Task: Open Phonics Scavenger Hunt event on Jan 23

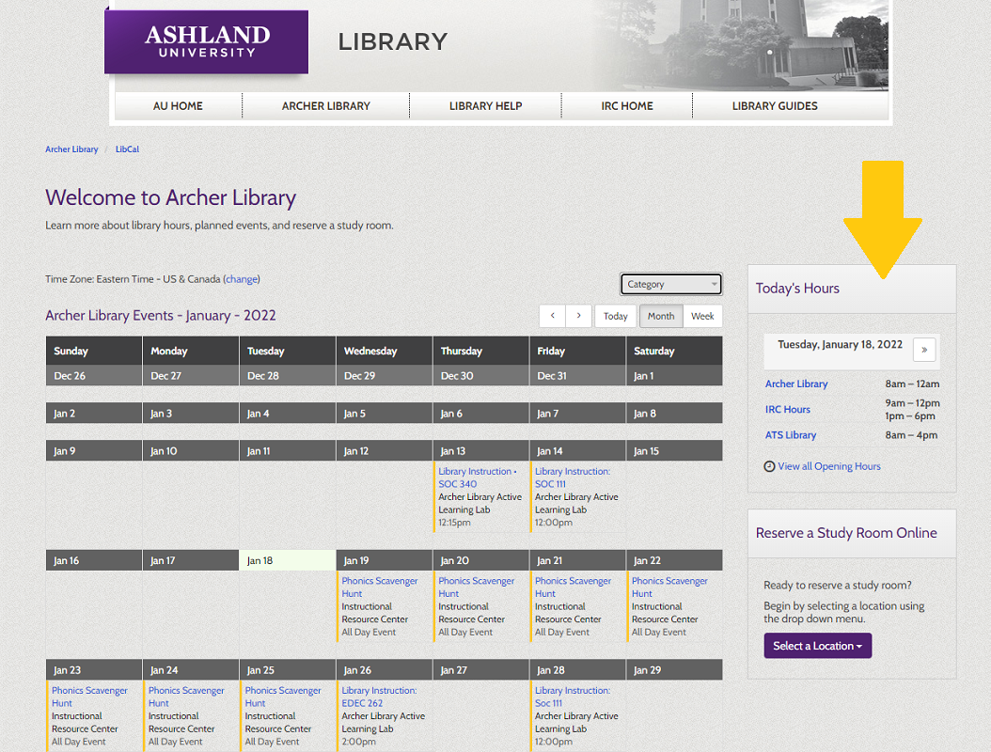Action: (89, 697)
